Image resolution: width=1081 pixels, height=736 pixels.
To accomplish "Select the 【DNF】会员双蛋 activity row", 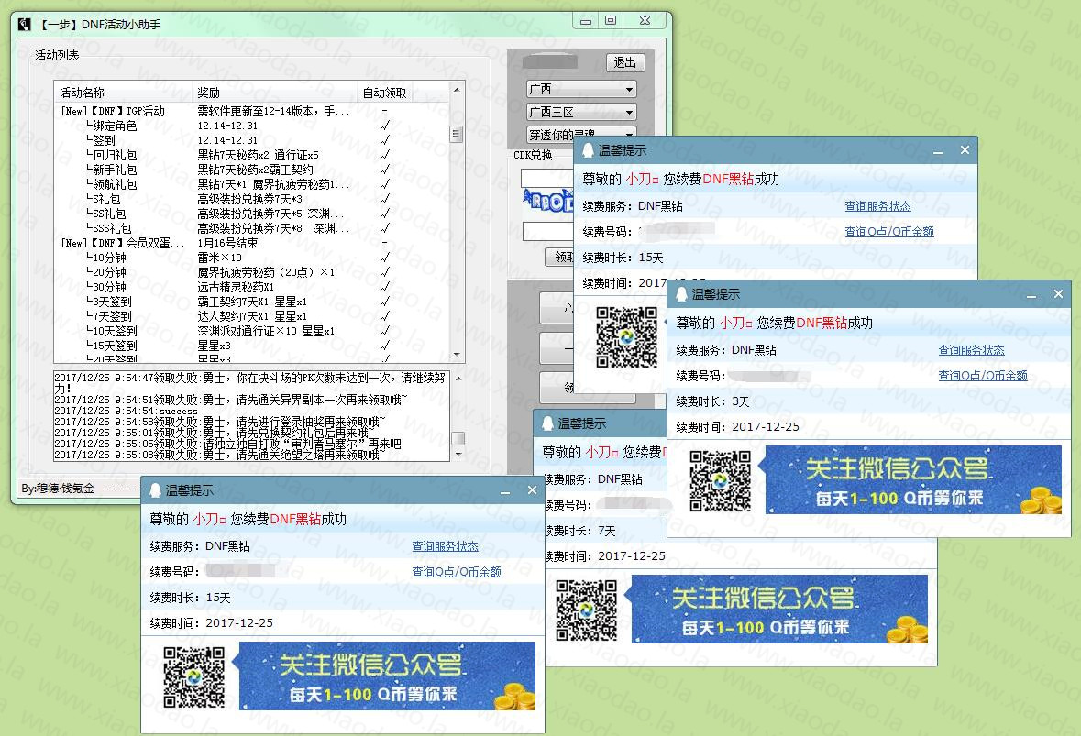I will pyautogui.click(x=251, y=243).
